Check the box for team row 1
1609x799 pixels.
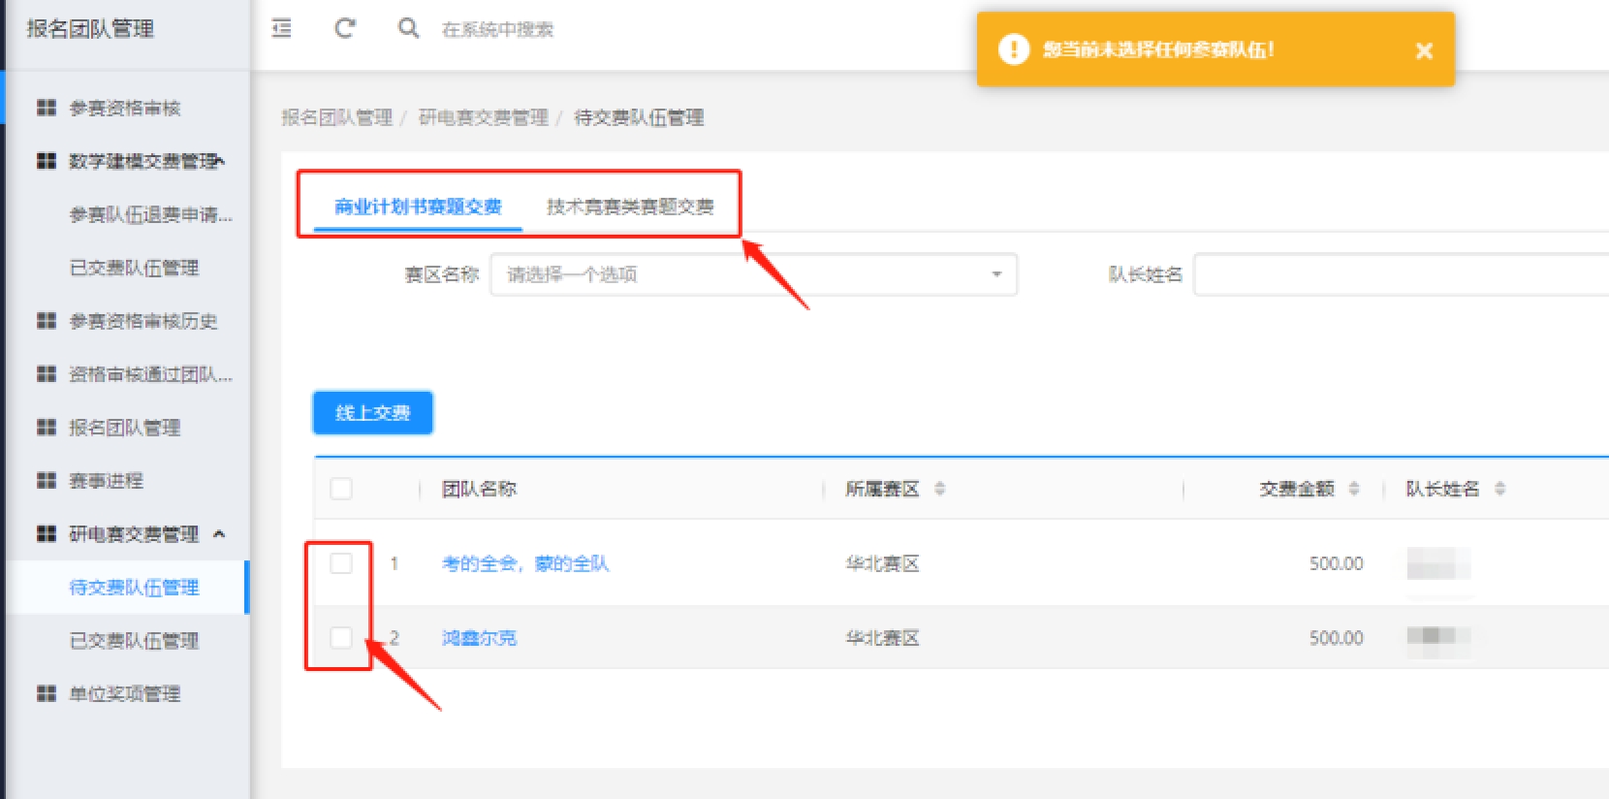(x=341, y=563)
